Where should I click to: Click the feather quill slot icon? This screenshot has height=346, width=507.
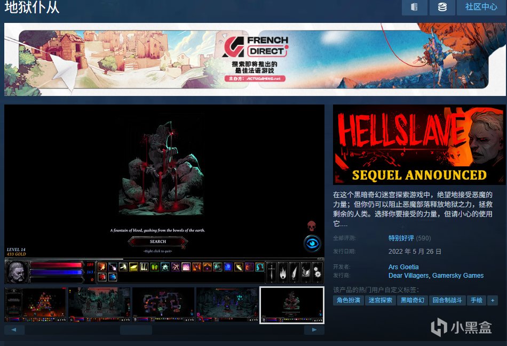(294, 272)
